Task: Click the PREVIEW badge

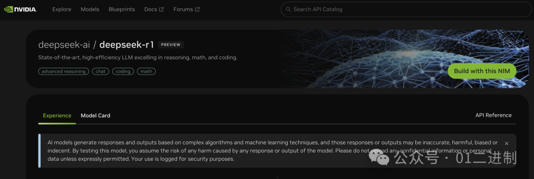Action: [171, 45]
